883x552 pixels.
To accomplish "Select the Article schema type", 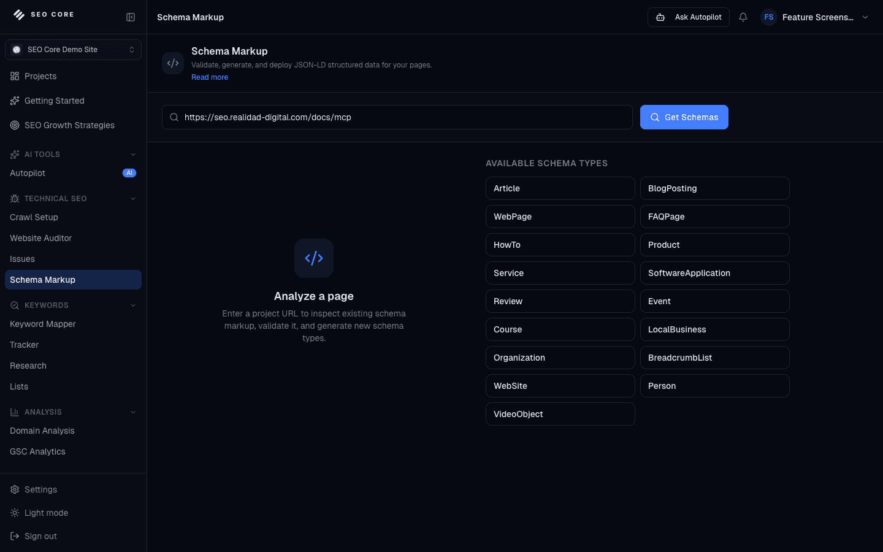I will click(560, 188).
